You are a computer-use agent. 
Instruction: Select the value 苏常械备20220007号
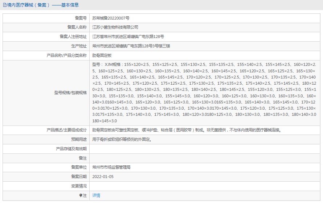[111, 18]
